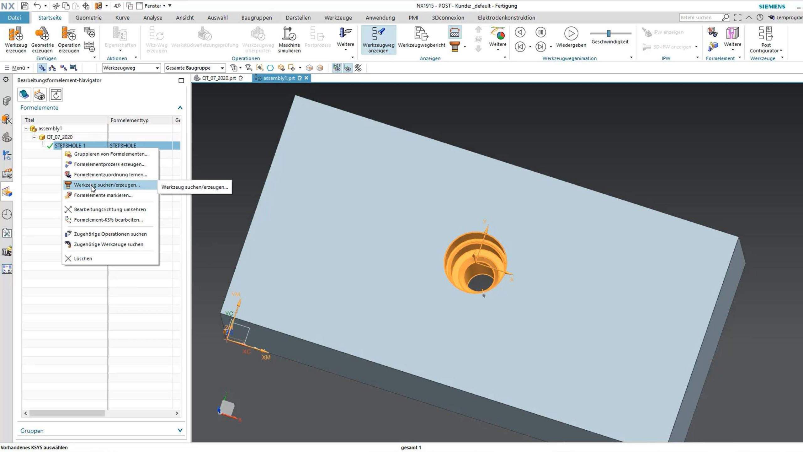Click Geometrie erzeugen ribbon icon
Image resolution: width=803 pixels, height=452 pixels.
[42, 40]
